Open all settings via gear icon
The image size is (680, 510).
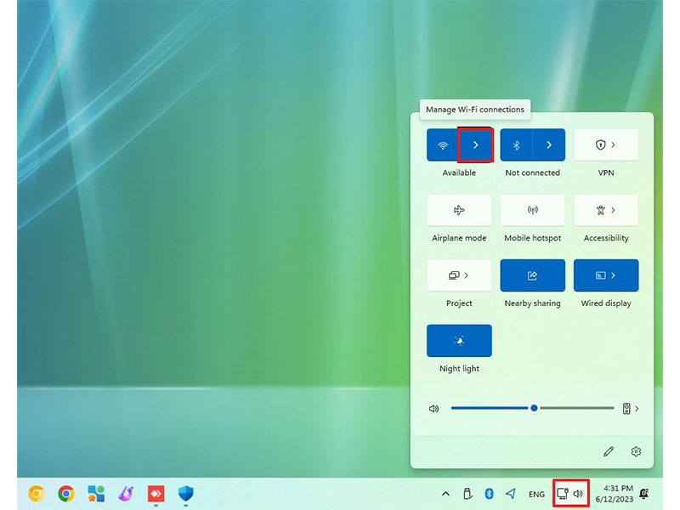[636, 451]
